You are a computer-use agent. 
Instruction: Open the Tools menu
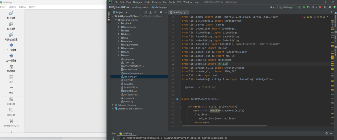click(172, 2)
